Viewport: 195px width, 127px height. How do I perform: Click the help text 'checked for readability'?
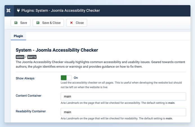coord(117,118)
